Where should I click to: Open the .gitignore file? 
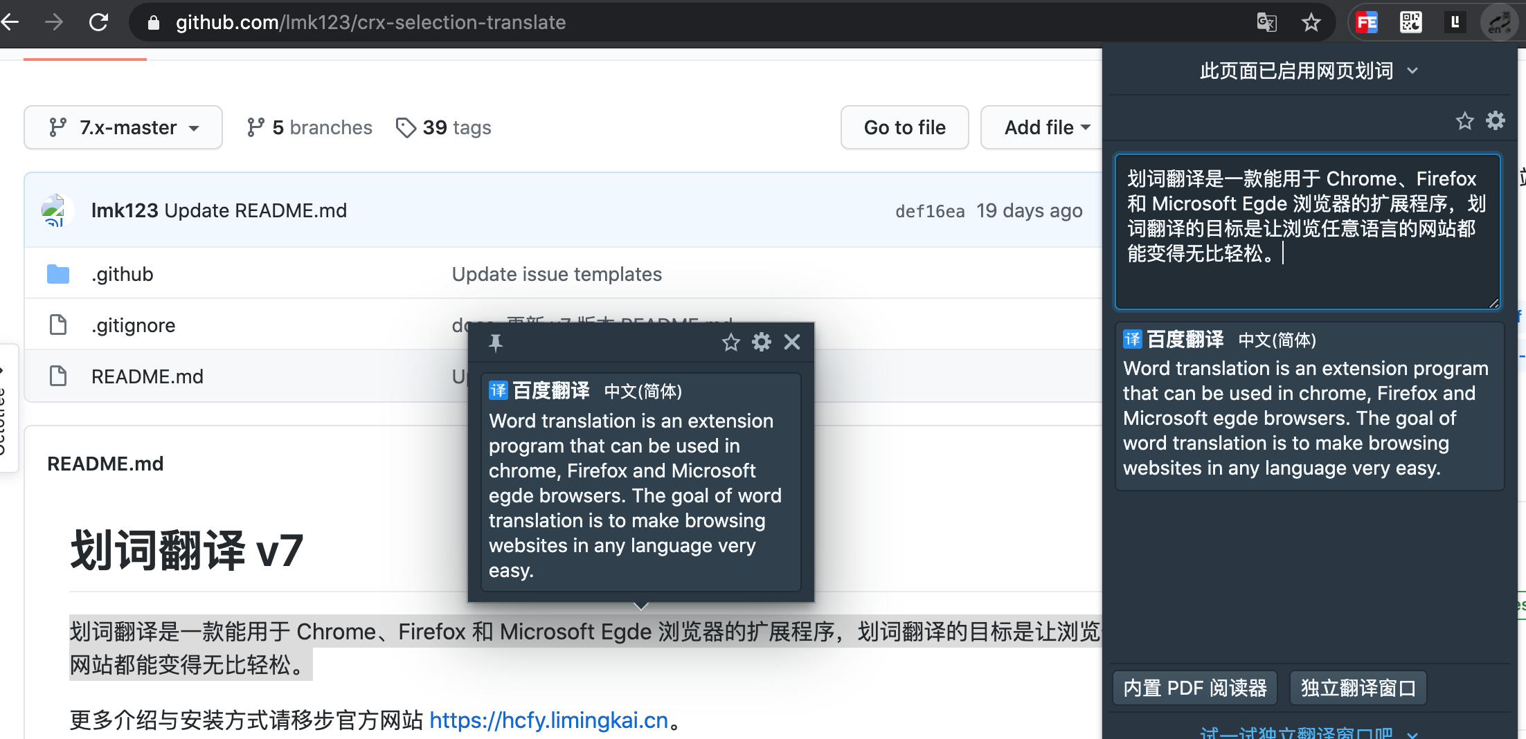(133, 325)
